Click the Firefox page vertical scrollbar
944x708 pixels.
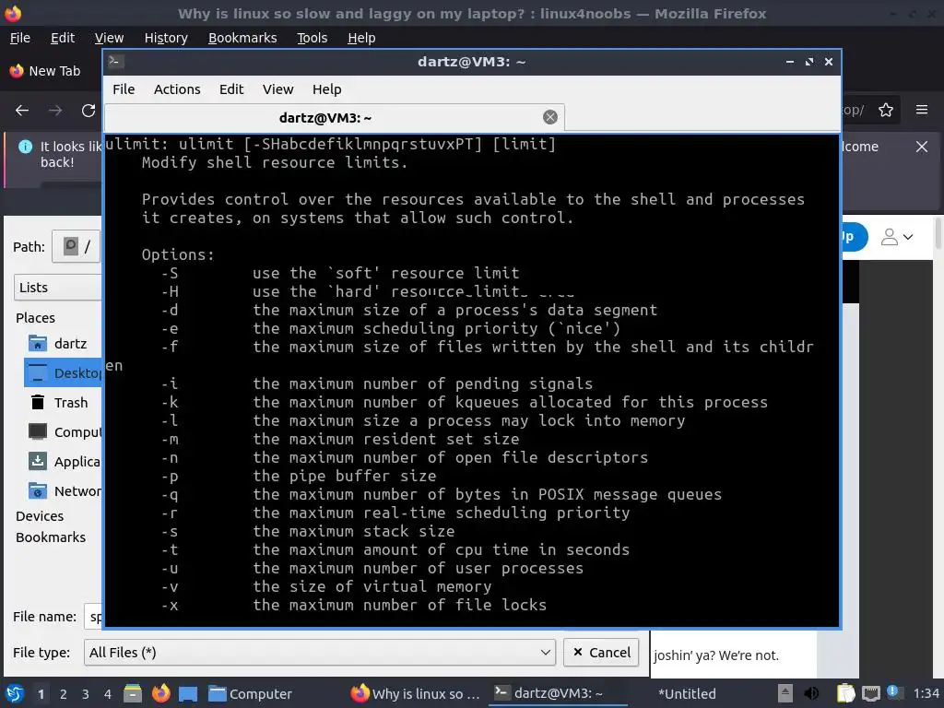tap(938, 233)
